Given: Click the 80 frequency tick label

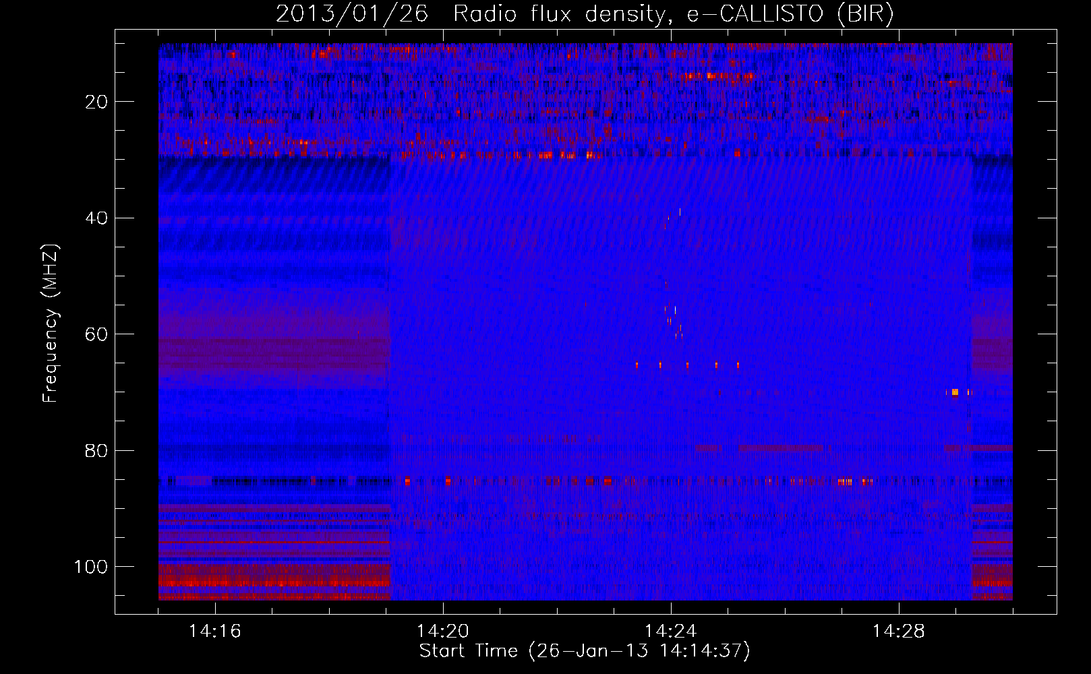Looking at the screenshot, I should 97,450.
